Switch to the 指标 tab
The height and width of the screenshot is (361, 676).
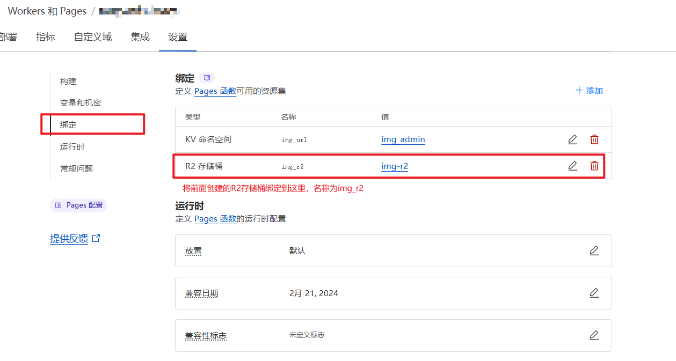(x=46, y=37)
